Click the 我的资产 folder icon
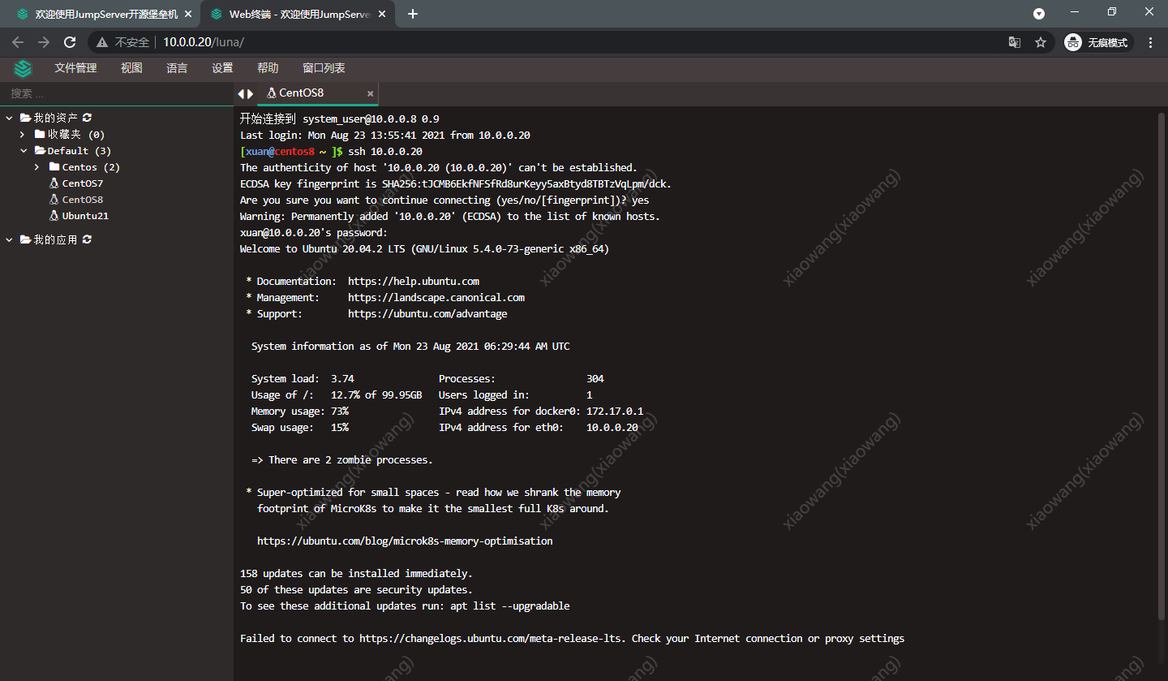 25,118
